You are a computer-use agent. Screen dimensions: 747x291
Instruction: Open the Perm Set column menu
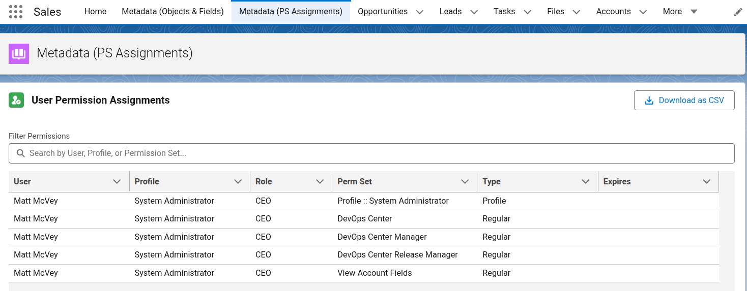[x=465, y=182]
